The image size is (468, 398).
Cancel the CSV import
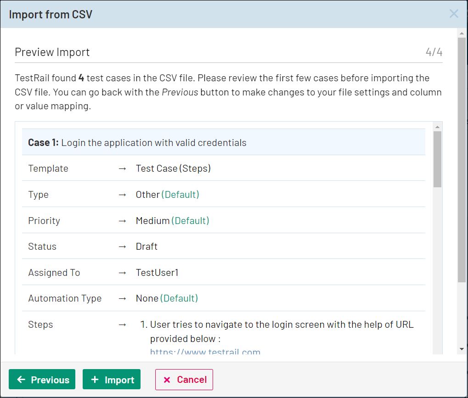(184, 380)
